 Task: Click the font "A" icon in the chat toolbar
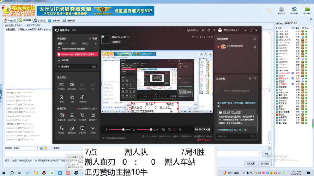pos(42,148)
